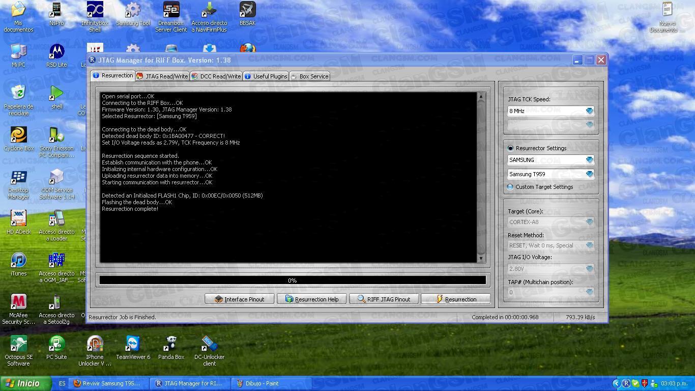Open TAP# Multichain position dropdown
The height and width of the screenshot is (391, 695).
(551, 292)
